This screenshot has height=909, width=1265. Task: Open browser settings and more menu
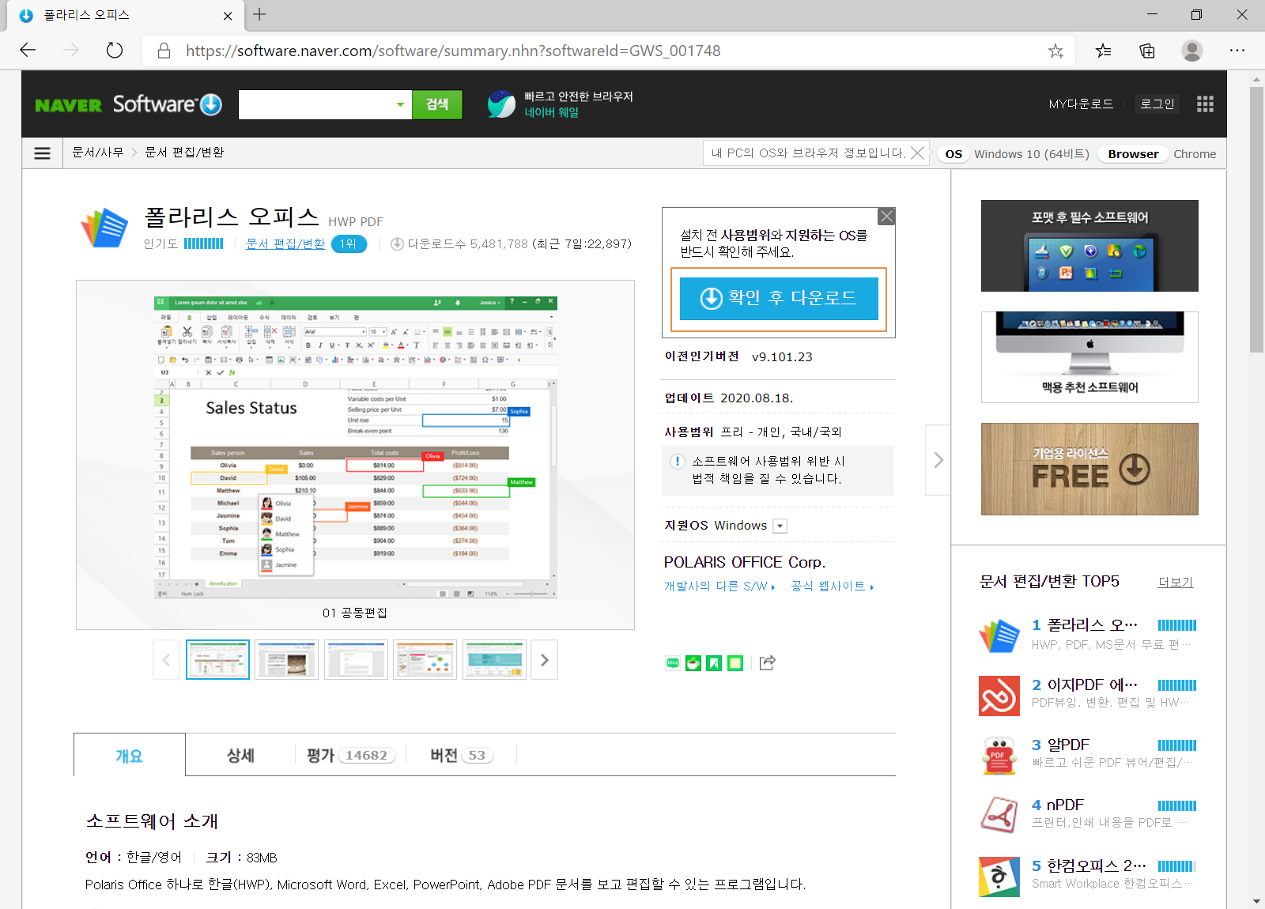click(1237, 51)
